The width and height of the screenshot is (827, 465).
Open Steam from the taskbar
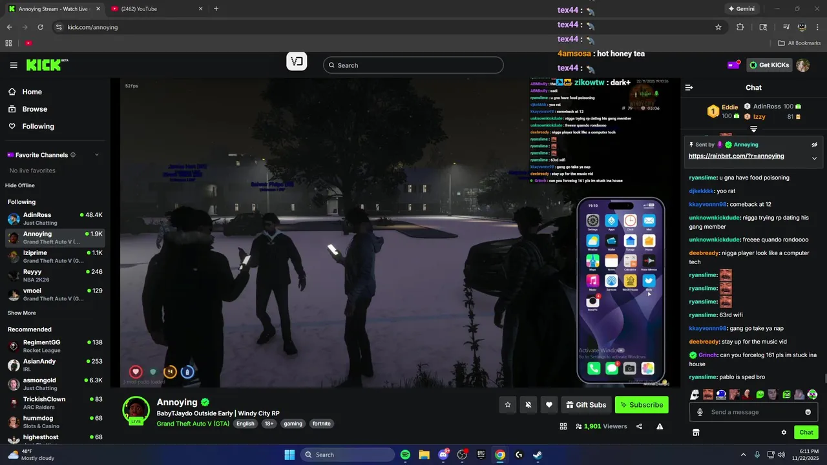(538, 455)
